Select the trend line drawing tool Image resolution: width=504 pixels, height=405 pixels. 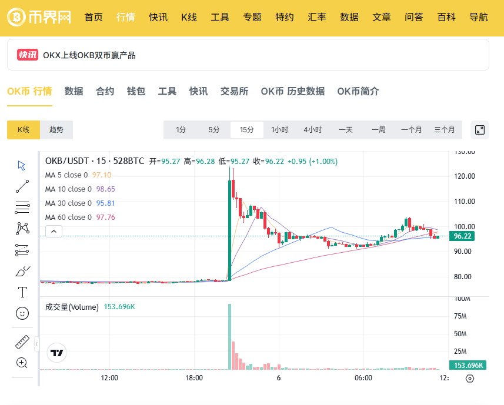[22, 186]
